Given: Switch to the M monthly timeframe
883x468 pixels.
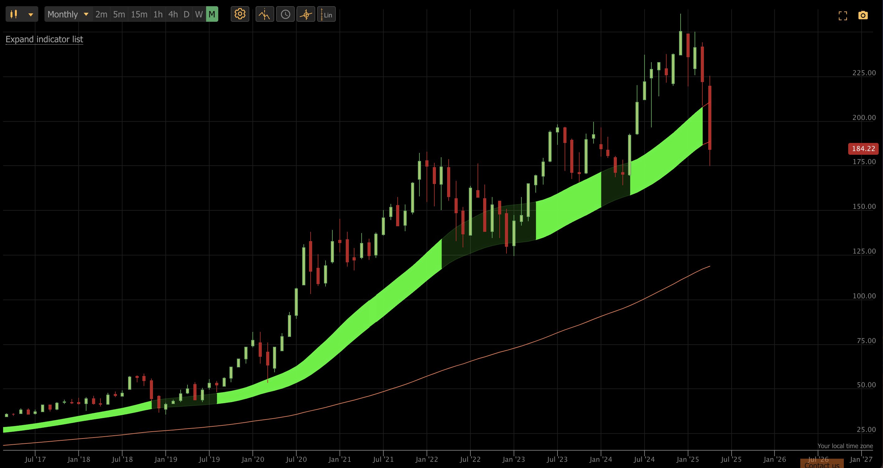Looking at the screenshot, I should [212, 14].
